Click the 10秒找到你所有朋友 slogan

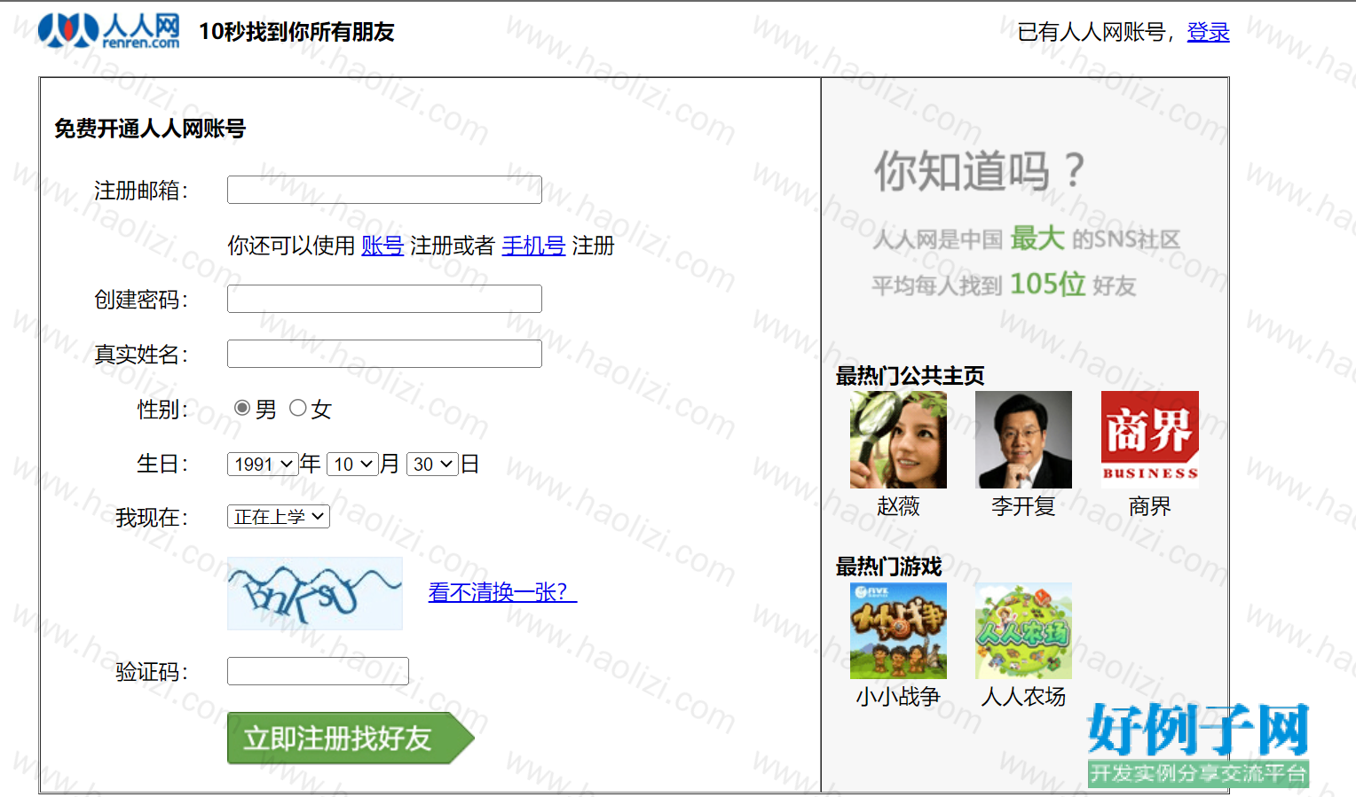tap(296, 32)
